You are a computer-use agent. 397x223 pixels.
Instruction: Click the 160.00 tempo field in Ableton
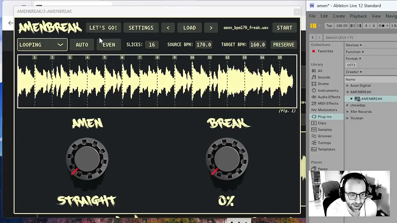tap(342, 26)
